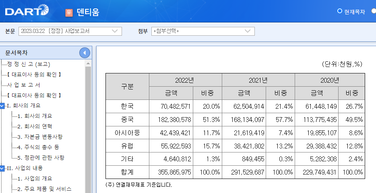Click the value 70,482,571 for 한국

[x=176, y=107]
